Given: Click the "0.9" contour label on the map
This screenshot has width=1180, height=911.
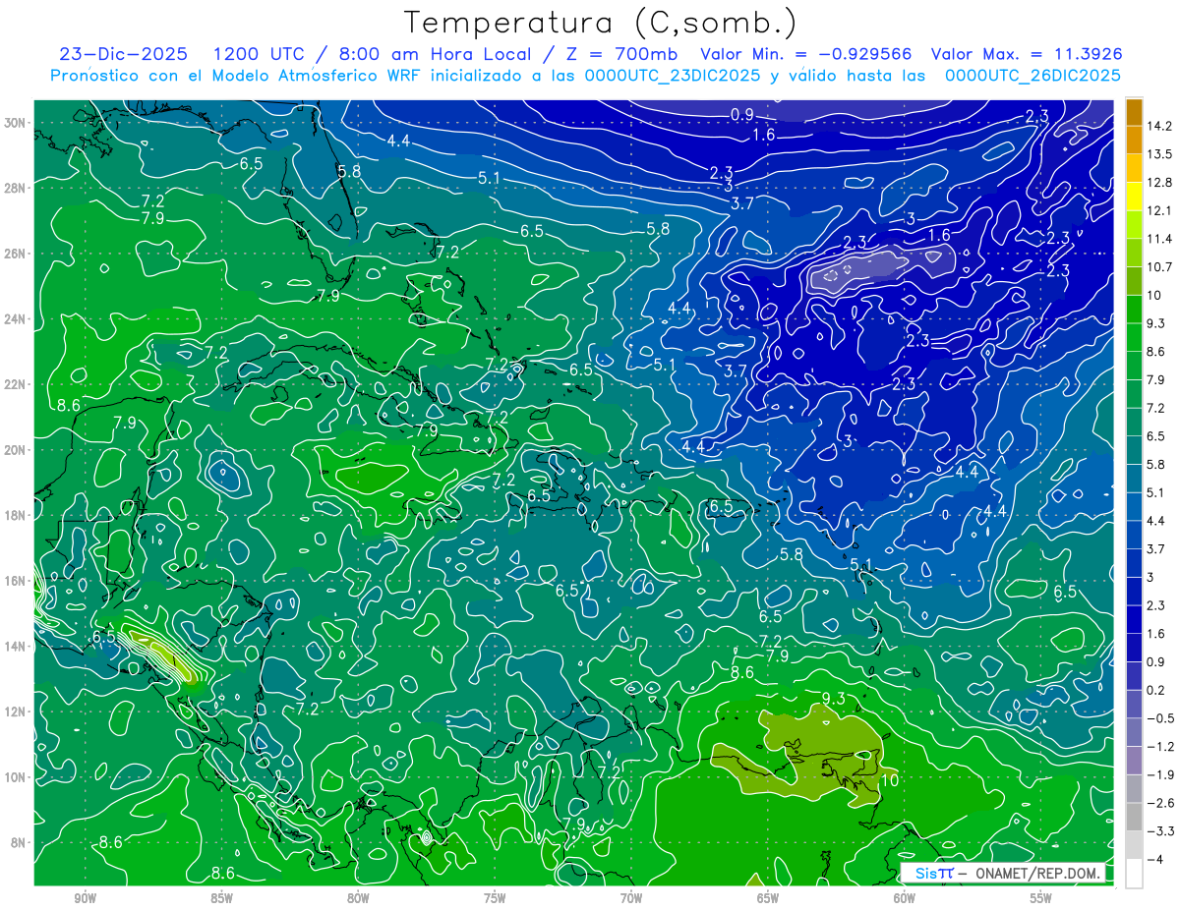Looking at the screenshot, I should point(742,115).
